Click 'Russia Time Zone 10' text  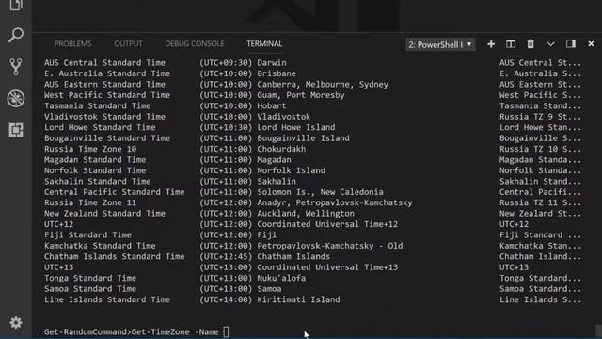90,149
